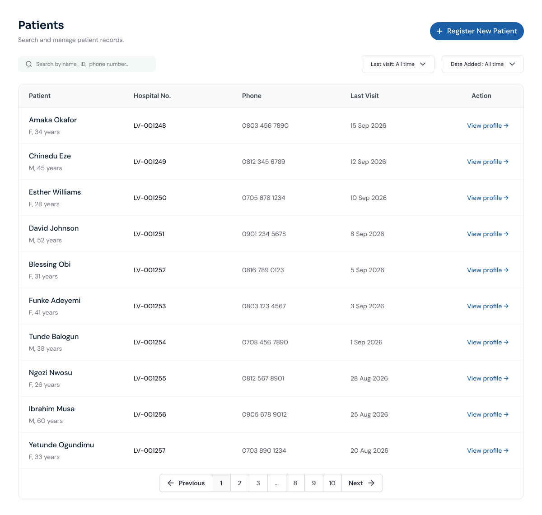
Task: Select pagination page 10
Action: click(x=332, y=483)
